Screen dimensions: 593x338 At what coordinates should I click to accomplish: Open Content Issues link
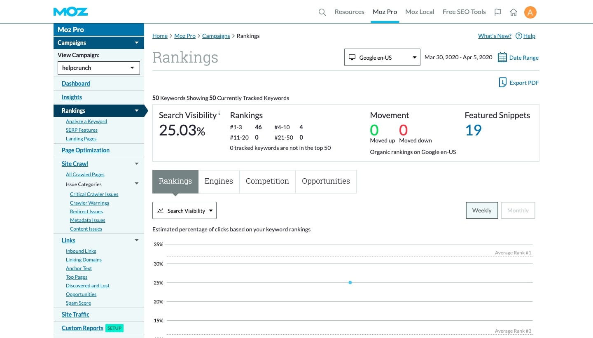[86, 229]
